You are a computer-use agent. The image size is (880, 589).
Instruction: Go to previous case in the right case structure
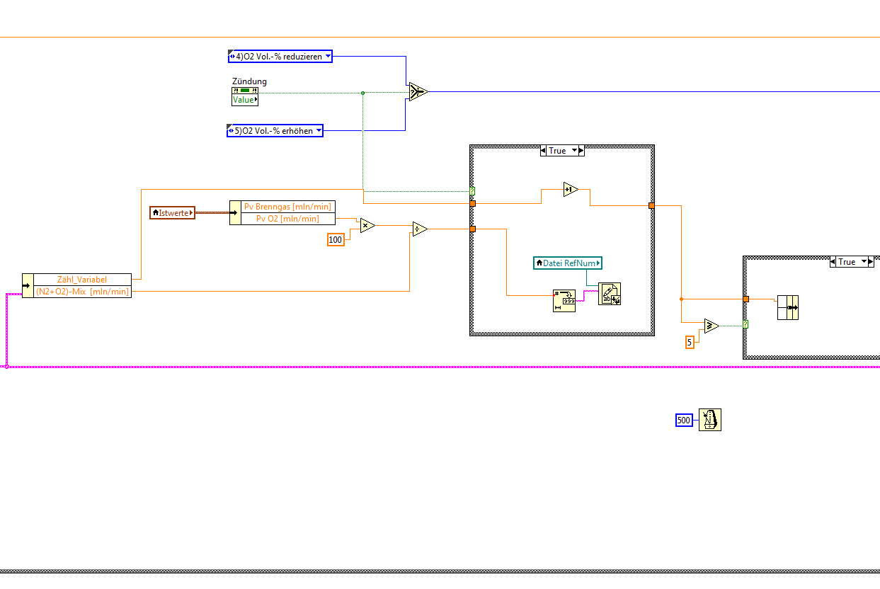[x=833, y=262]
